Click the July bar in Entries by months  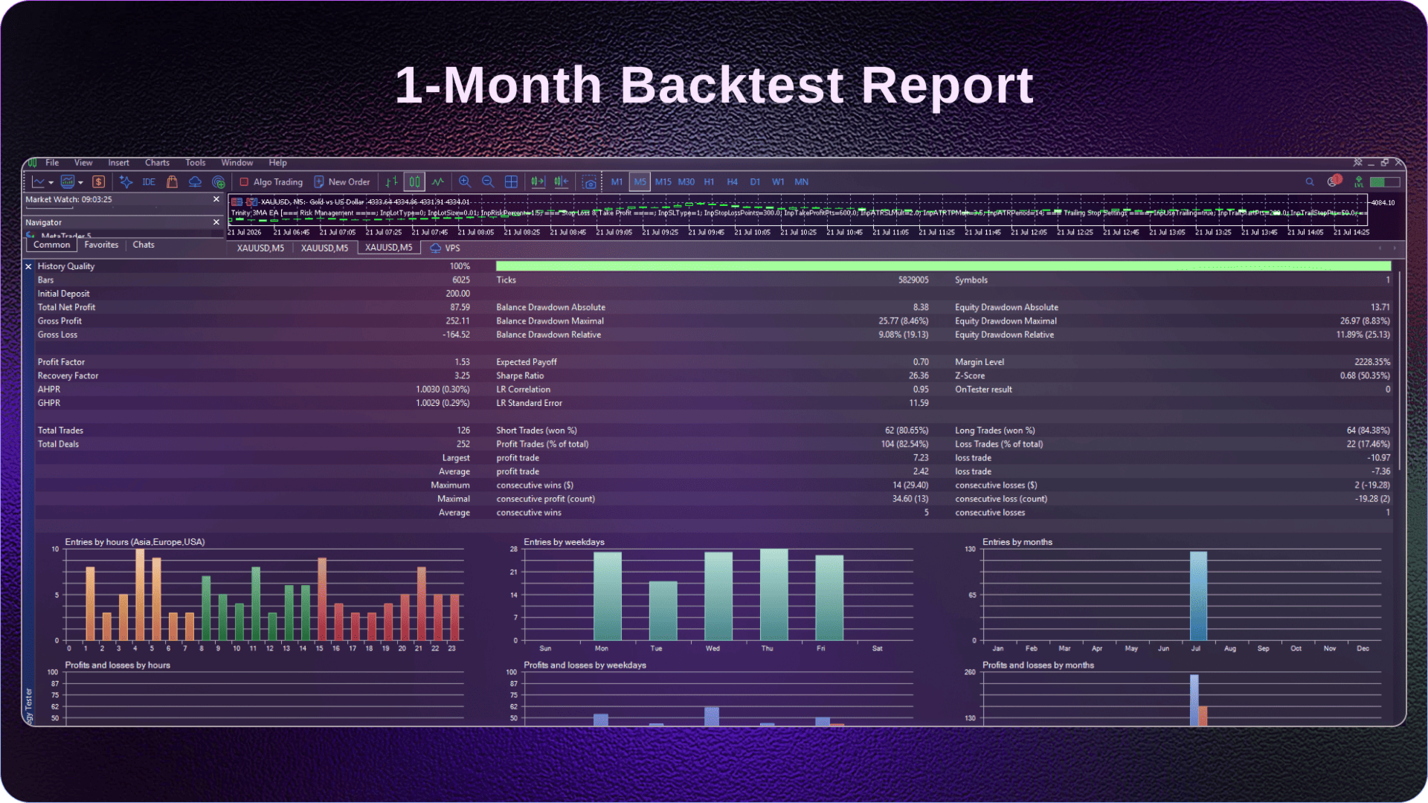click(1198, 596)
